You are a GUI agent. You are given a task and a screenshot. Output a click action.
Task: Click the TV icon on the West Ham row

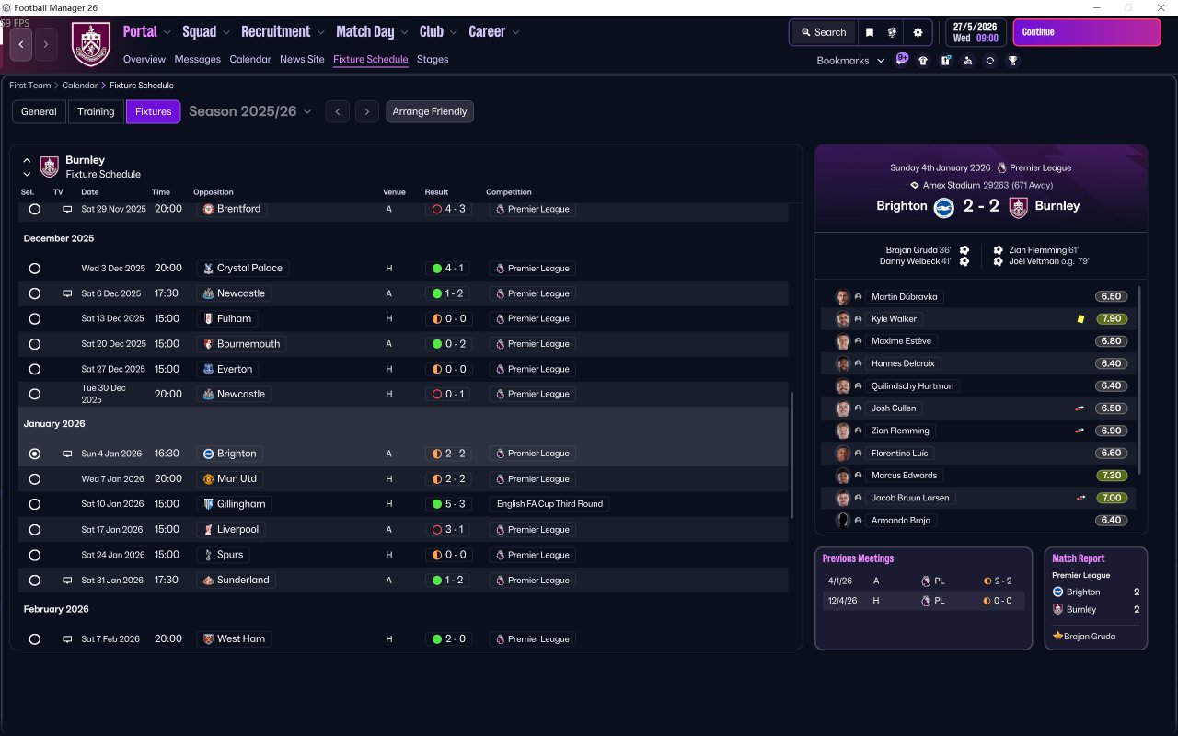(67, 639)
